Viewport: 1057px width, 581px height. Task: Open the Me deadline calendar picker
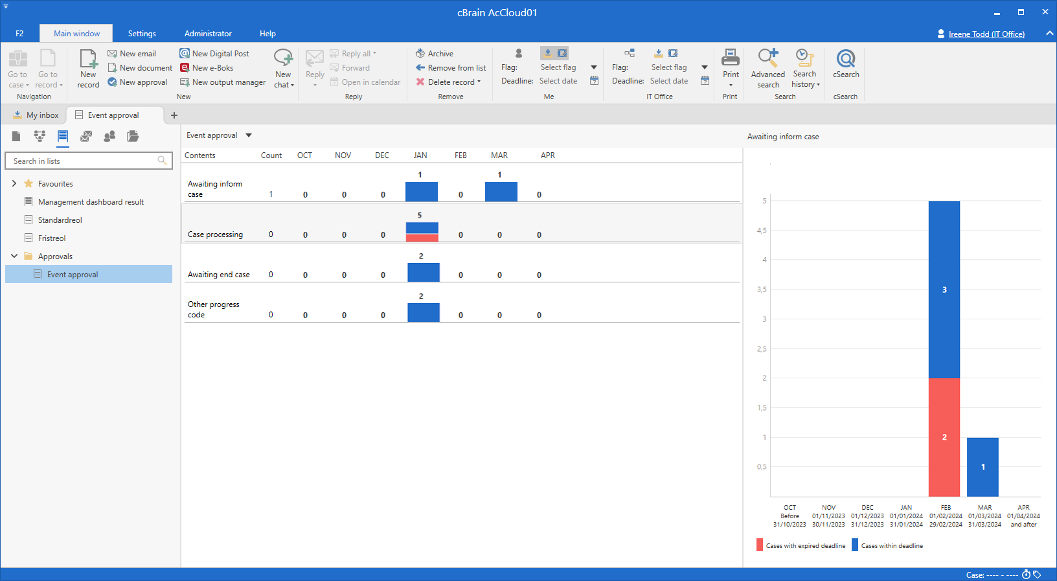coord(594,81)
